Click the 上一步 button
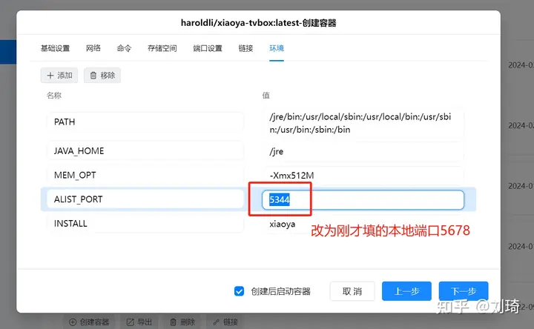This screenshot has width=534, height=329. click(x=406, y=291)
